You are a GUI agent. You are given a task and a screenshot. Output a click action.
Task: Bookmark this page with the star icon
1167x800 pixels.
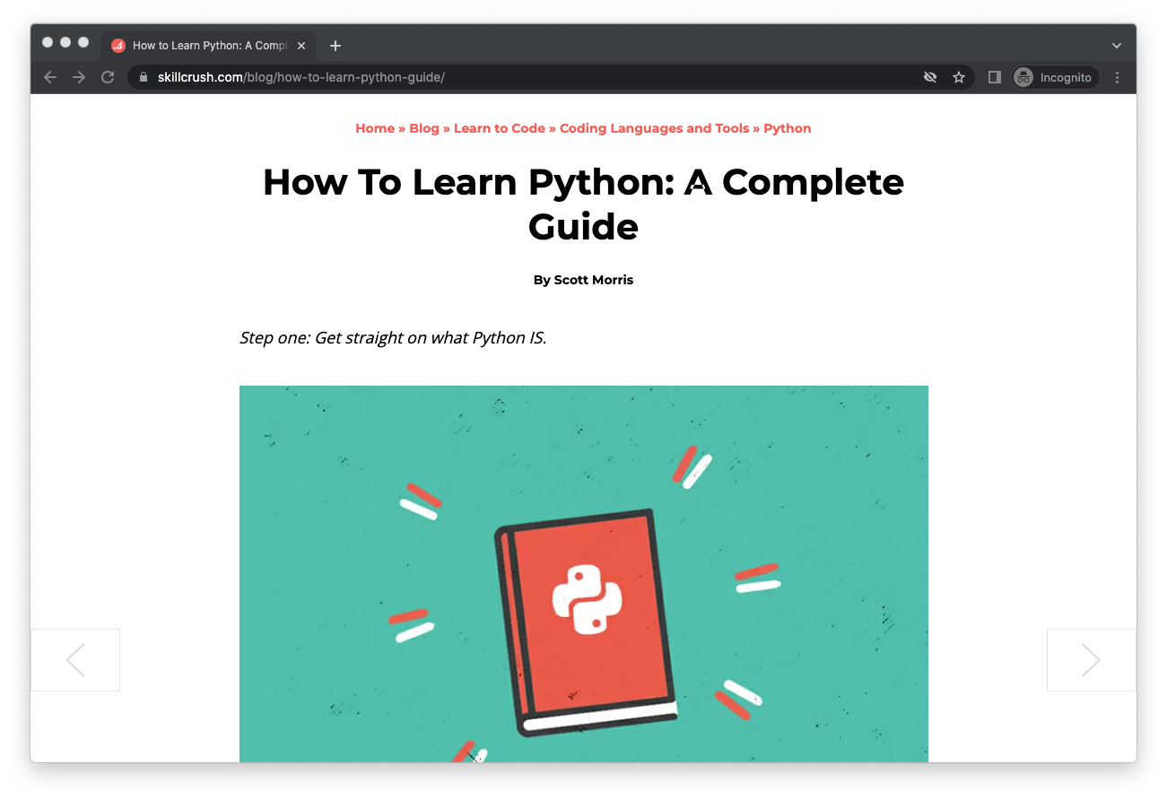959,77
